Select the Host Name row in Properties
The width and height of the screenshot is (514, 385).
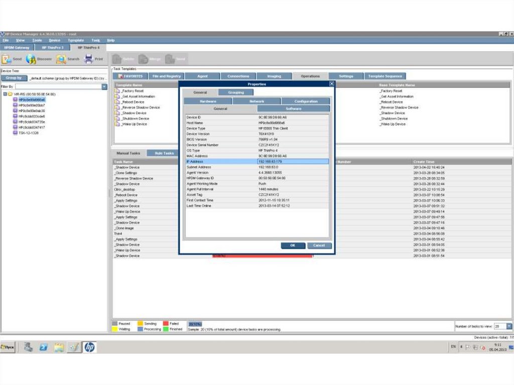pyautogui.click(x=257, y=122)
